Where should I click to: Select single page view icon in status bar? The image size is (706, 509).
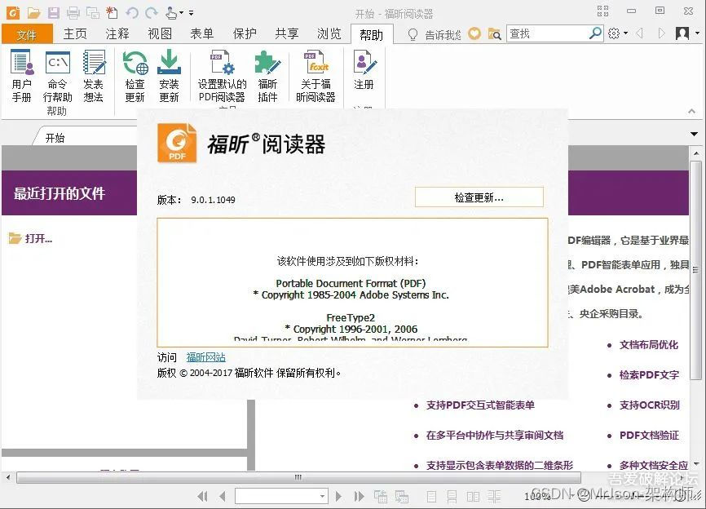click(431, 497)
